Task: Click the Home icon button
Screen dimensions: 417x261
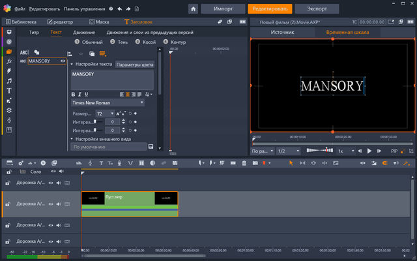Action: click(194, 9)
